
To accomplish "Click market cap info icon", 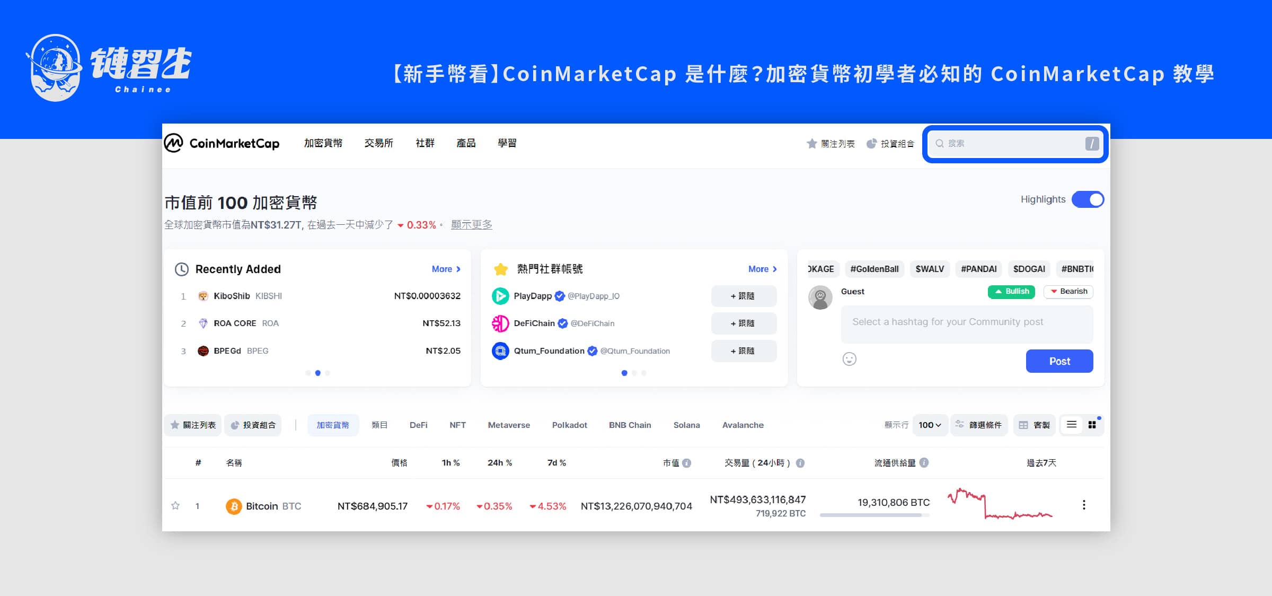I will [687, 463].
